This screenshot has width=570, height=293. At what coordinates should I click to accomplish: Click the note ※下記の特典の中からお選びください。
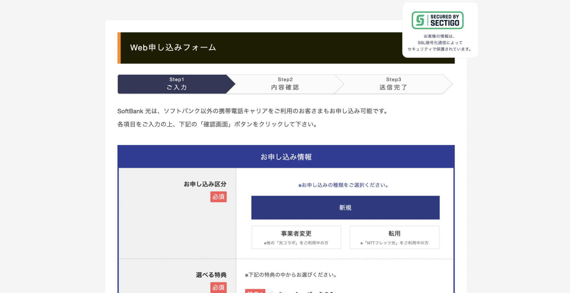tap(291, 275)
